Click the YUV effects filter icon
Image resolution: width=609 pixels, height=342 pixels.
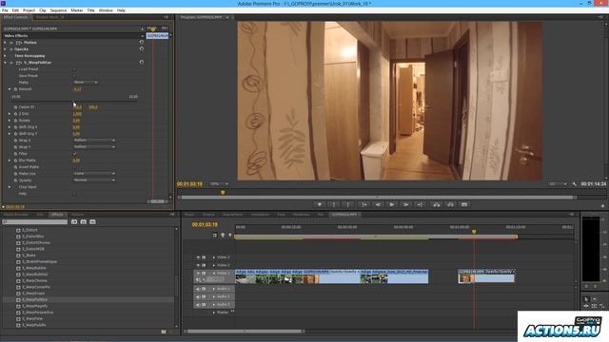(92, 221)
